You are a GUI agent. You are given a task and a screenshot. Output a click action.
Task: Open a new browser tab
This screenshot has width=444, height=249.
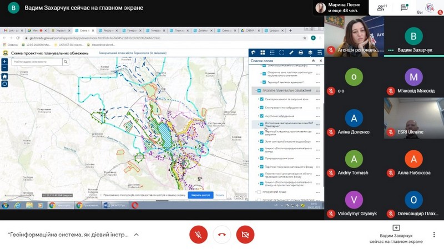290,31
